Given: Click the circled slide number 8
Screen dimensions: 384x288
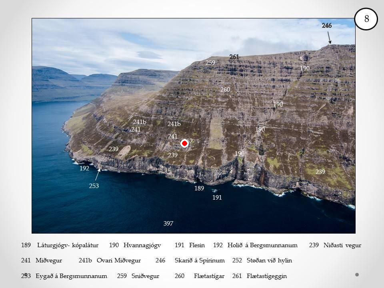Looking at the screenshot, I should tap(366, 19).
